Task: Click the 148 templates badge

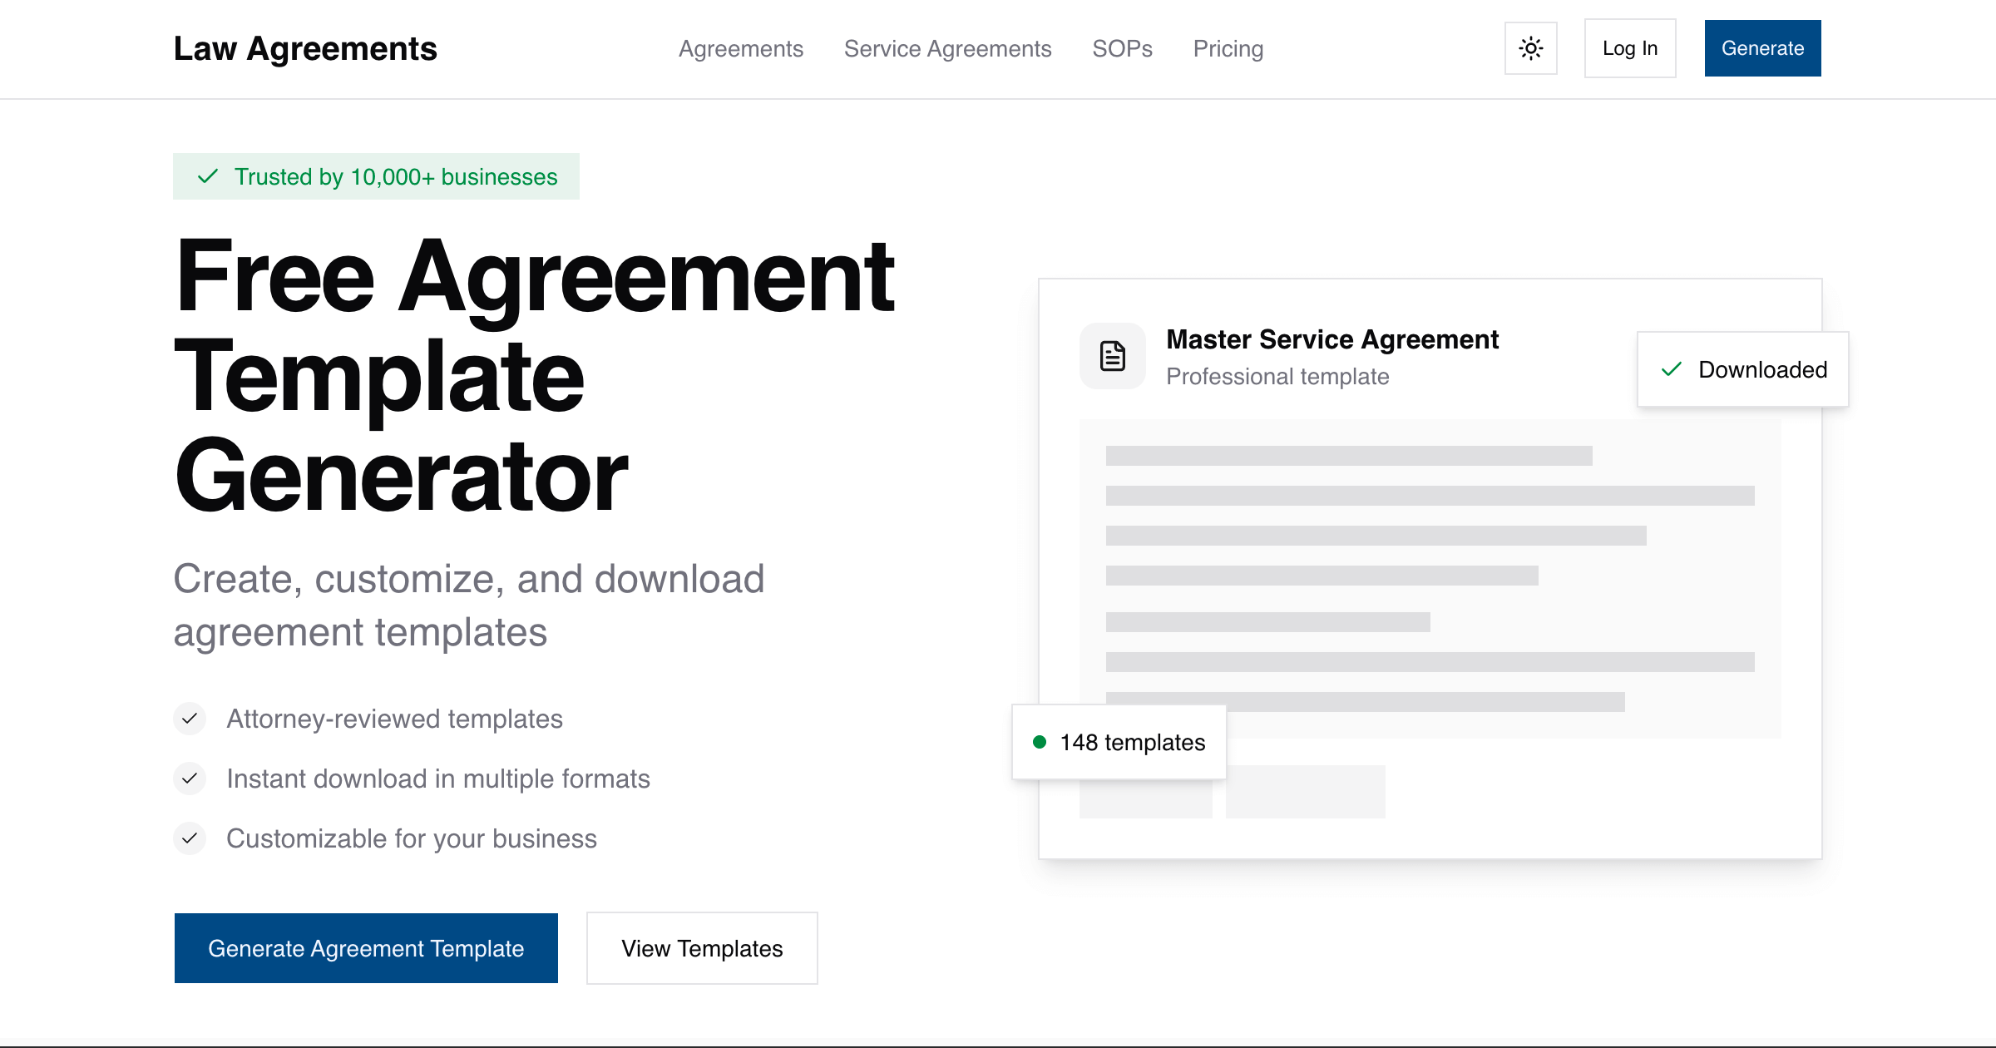Action: (1119, 741)
